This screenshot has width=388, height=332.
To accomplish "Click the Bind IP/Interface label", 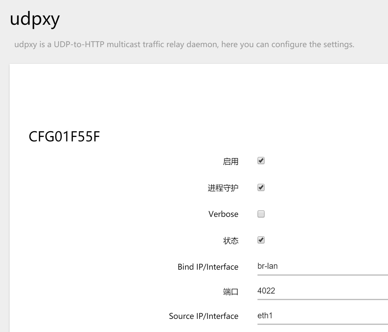I will (208, 267).
